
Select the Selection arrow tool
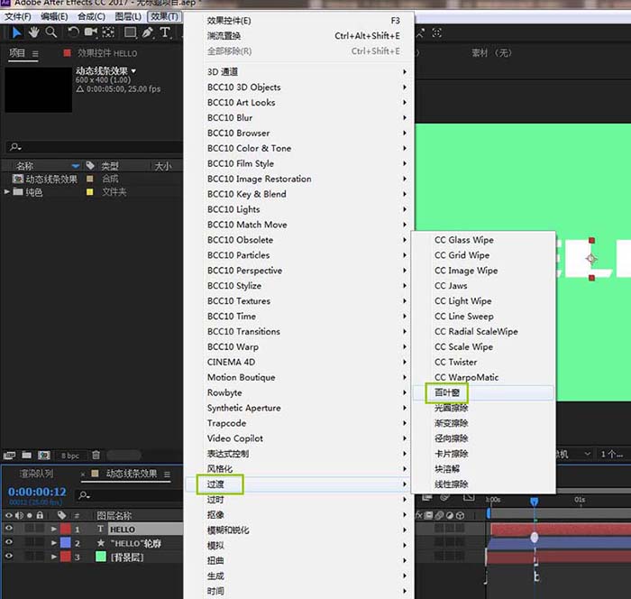tap(16, 32)
